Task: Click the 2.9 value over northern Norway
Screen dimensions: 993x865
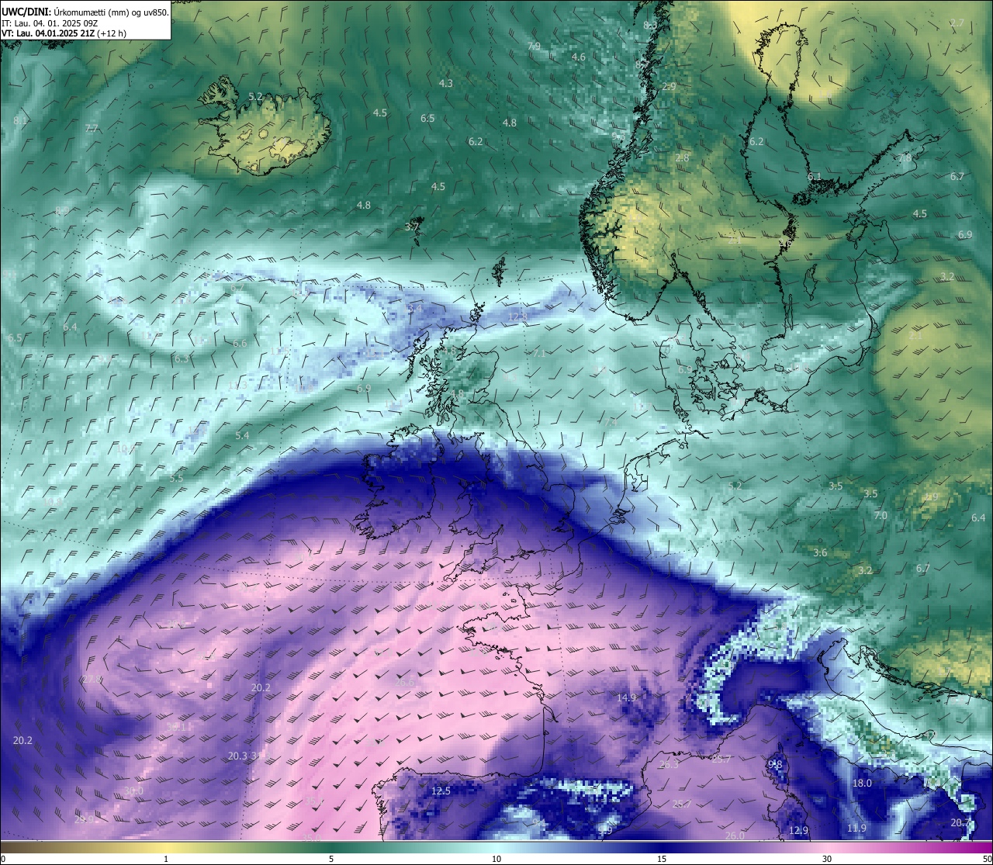Action: [x=669, y=87]
